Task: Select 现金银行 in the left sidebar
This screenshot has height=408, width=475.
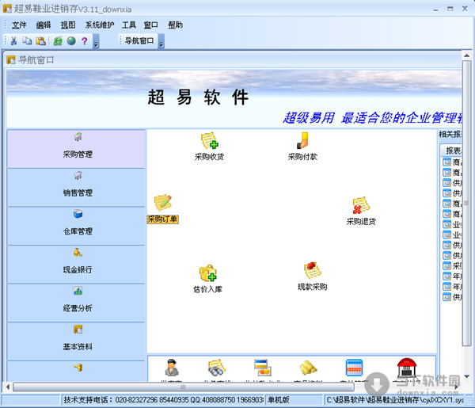Action: tap(77, 265)
